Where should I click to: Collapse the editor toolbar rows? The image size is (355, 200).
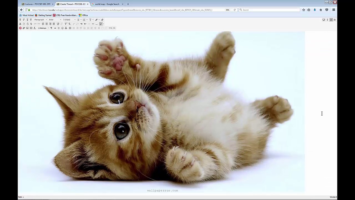click(334, 20)
